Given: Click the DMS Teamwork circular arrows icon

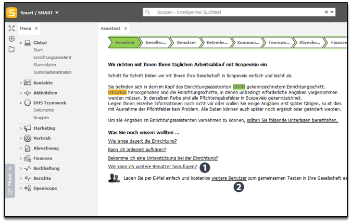Looking at the screenshot, I should coord(27,103).
